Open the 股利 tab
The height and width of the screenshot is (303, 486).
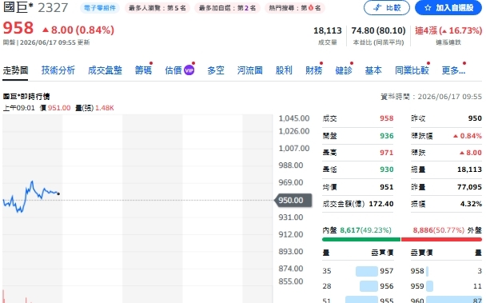pos(284,70)
